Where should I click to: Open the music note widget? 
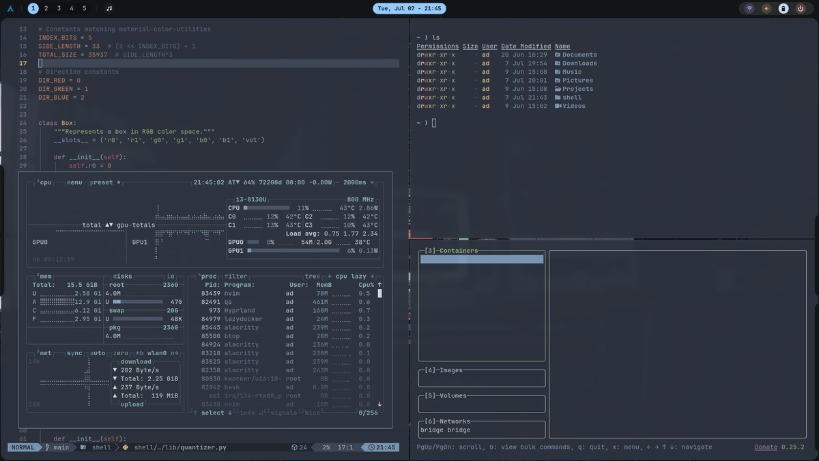[x=109, y=9]
